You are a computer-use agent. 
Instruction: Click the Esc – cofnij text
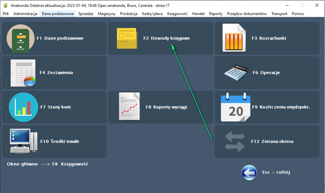coord(276,172)
